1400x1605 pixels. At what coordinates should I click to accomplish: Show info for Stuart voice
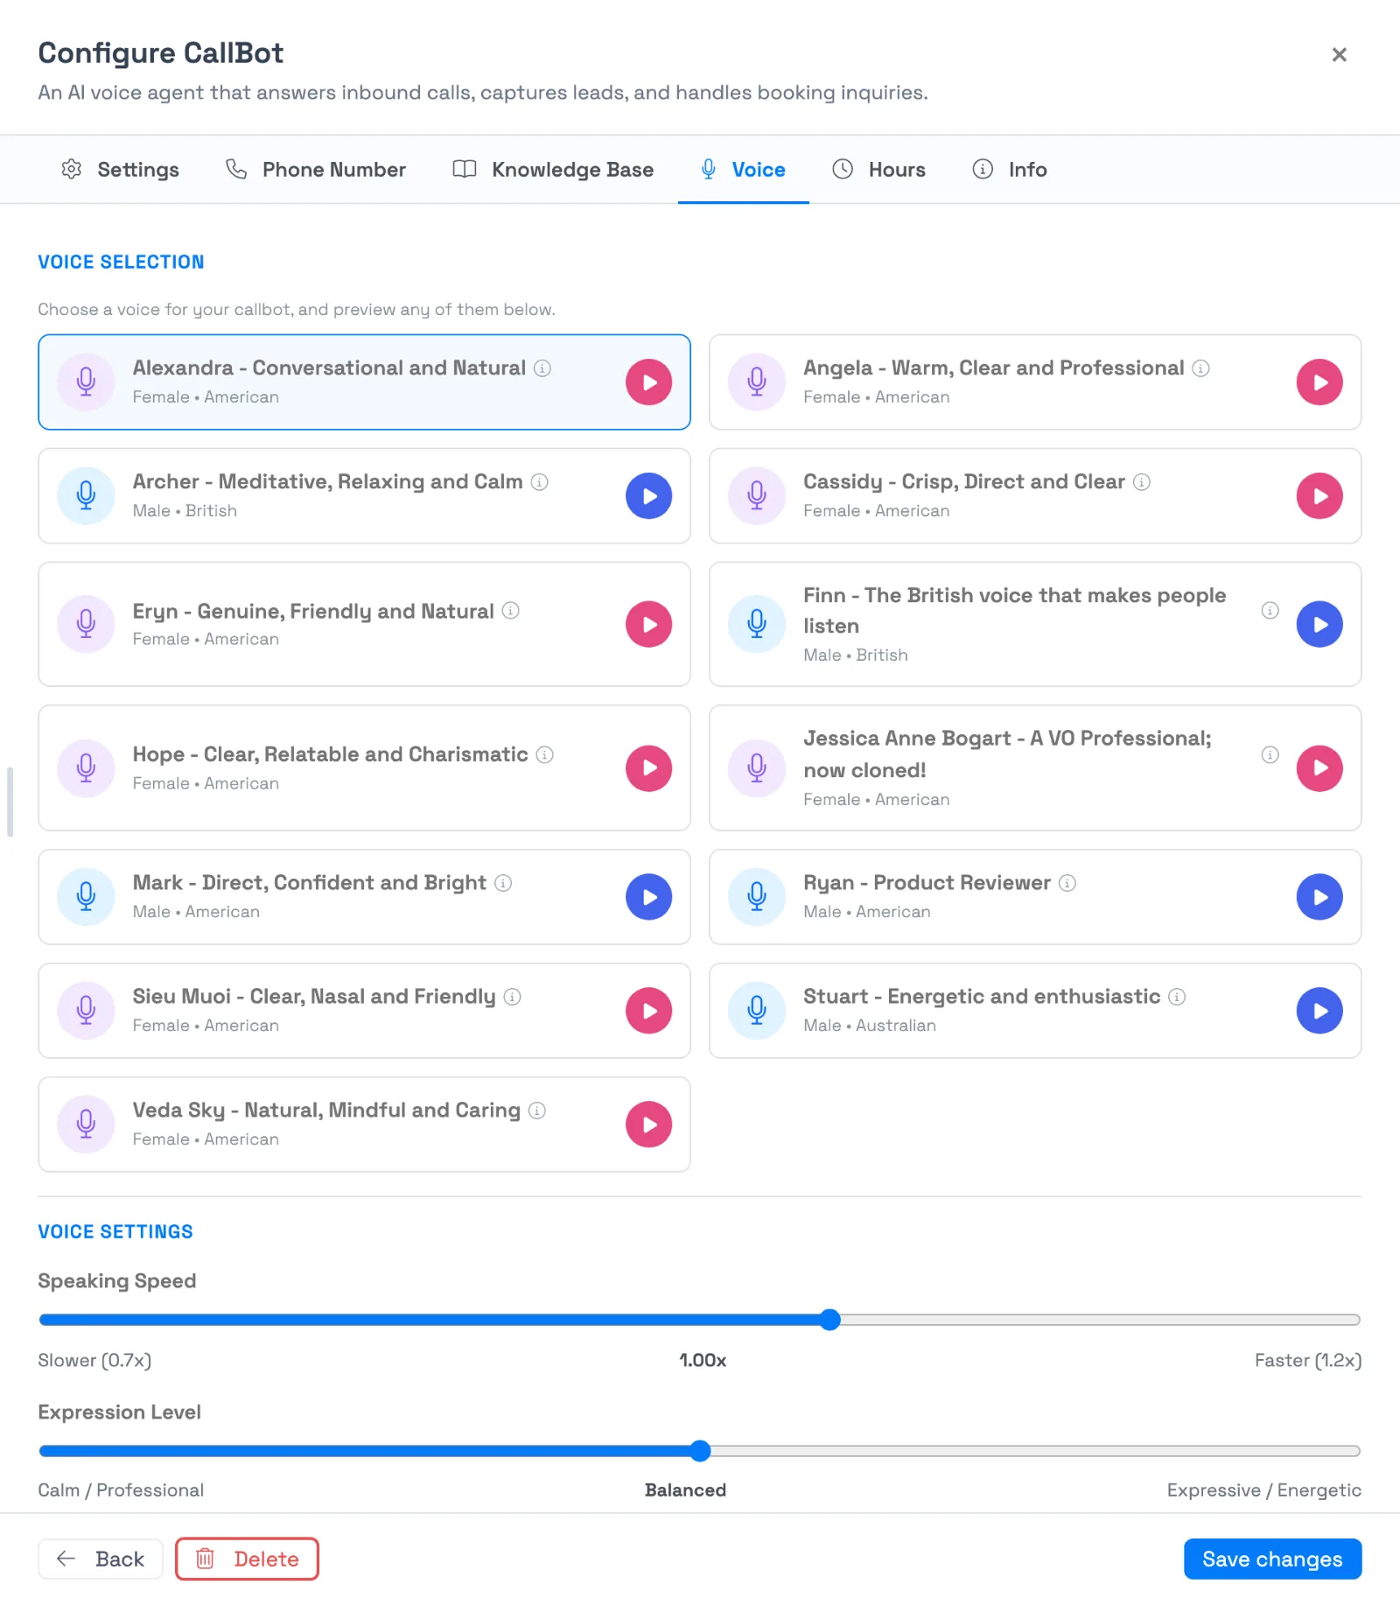(1177, 997)
